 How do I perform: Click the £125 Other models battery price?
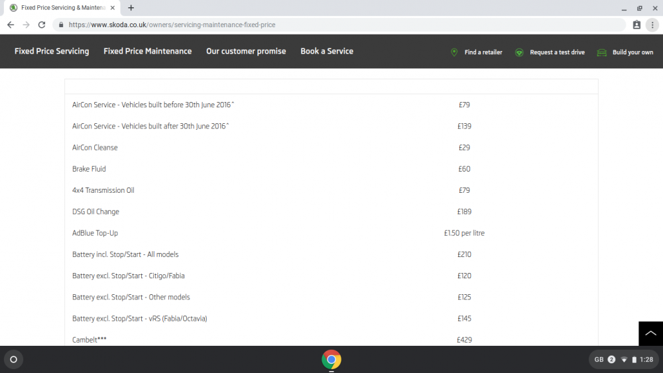pos(464,297)
